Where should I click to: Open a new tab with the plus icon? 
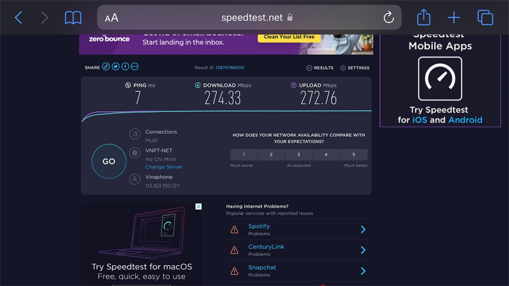tap(454, 18)
